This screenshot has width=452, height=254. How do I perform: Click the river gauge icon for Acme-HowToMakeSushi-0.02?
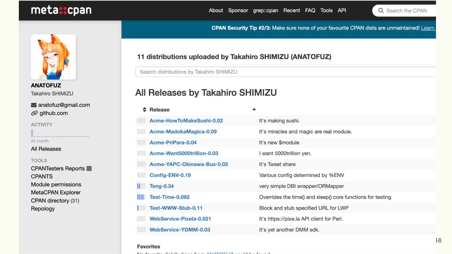click(x=141, y=121)
